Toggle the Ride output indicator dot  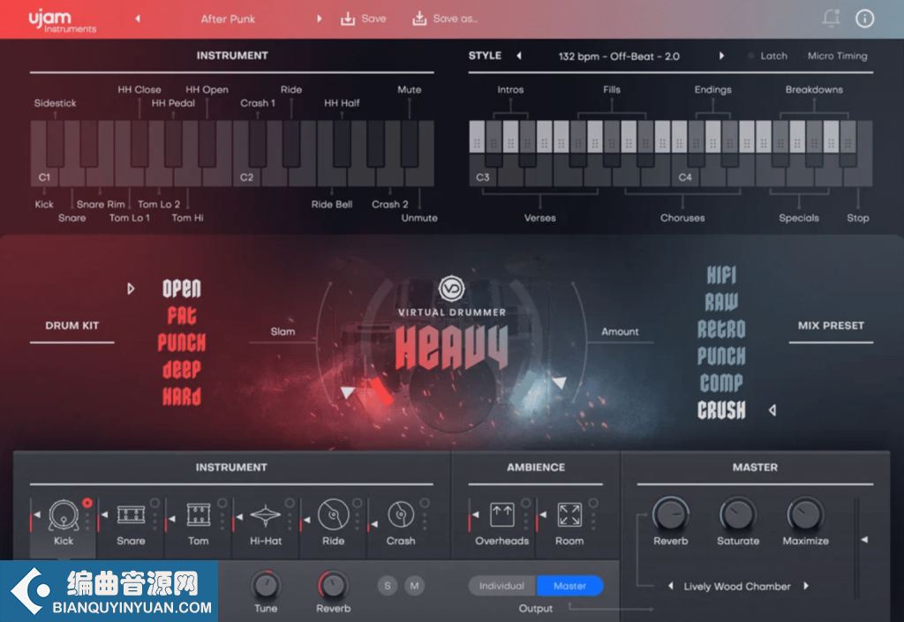[x=357, y=503]
